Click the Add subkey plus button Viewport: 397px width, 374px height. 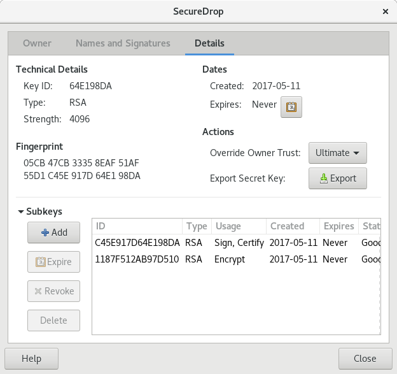point(53,233)
